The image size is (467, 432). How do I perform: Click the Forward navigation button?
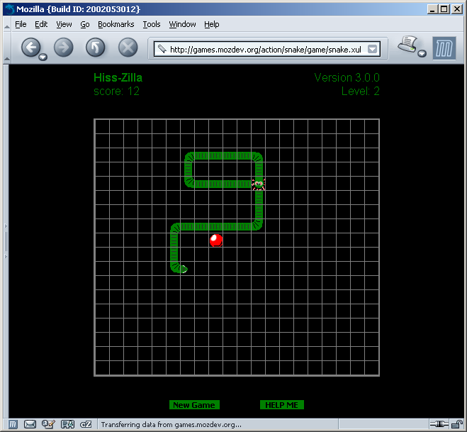(x=63, y=48)
